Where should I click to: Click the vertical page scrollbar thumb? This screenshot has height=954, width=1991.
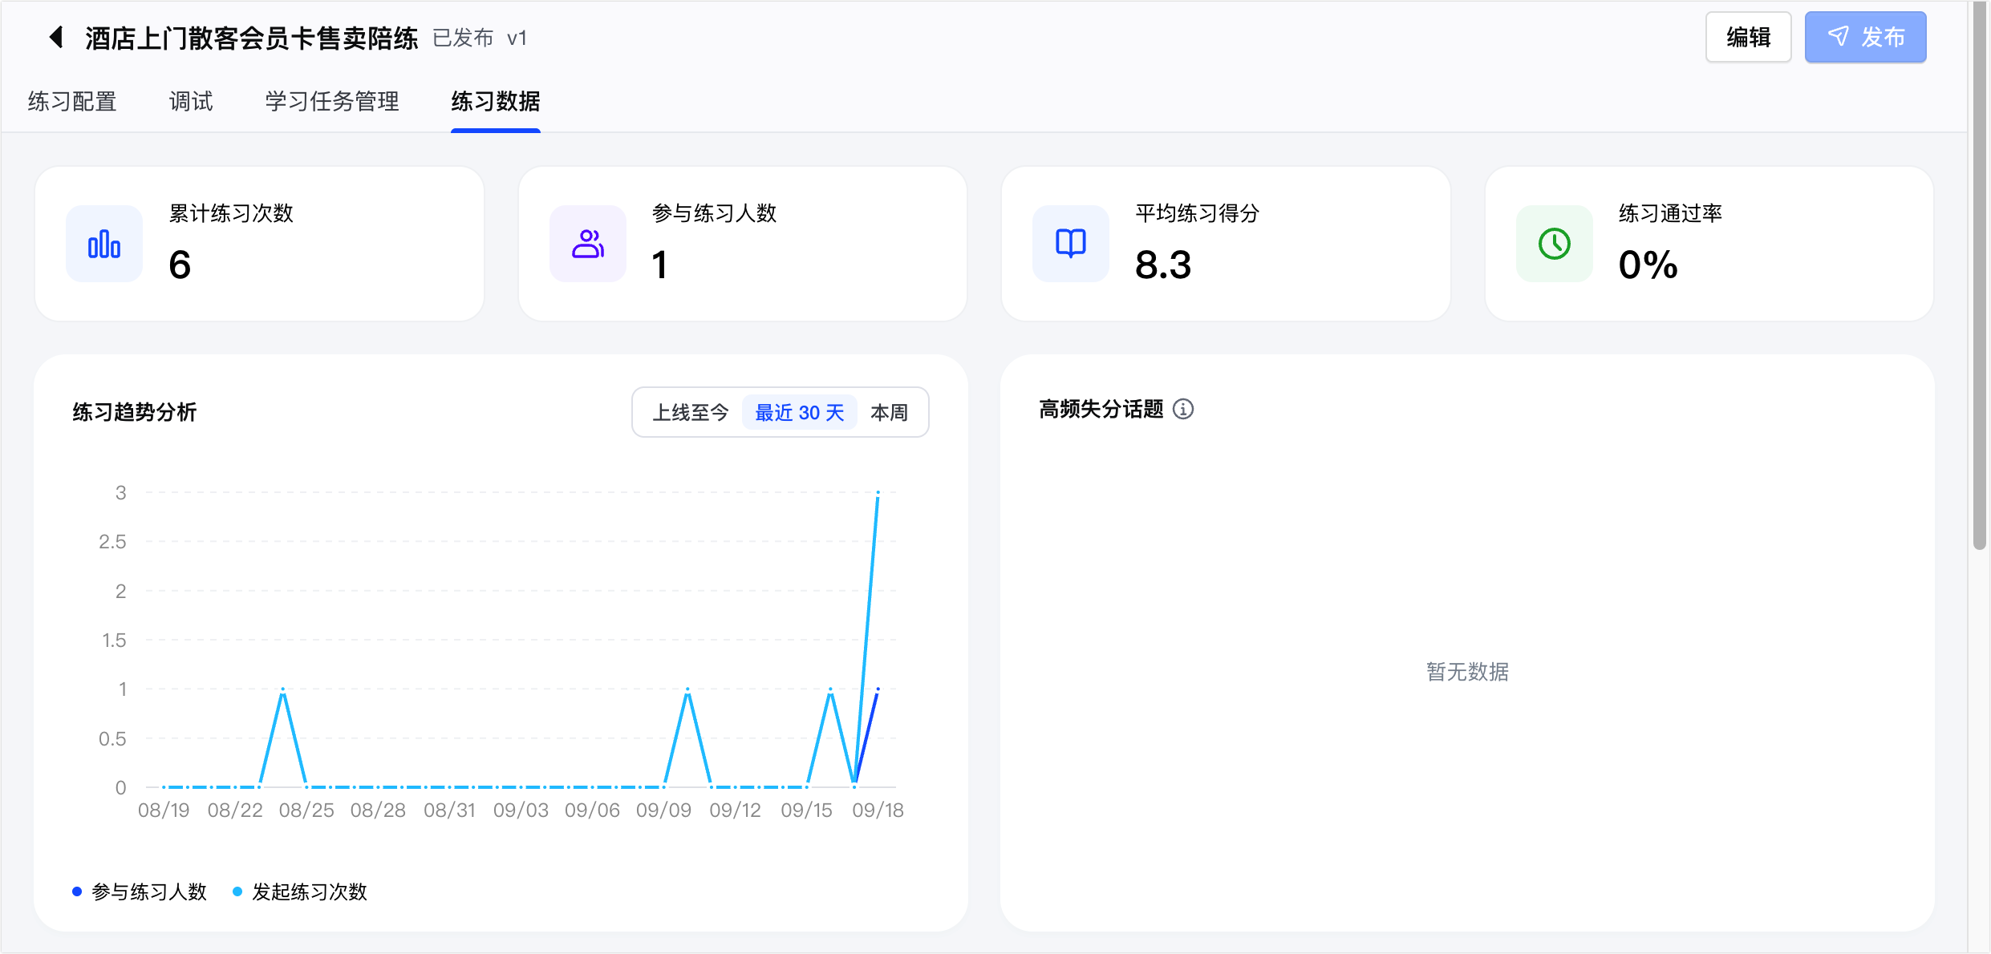1980,277
